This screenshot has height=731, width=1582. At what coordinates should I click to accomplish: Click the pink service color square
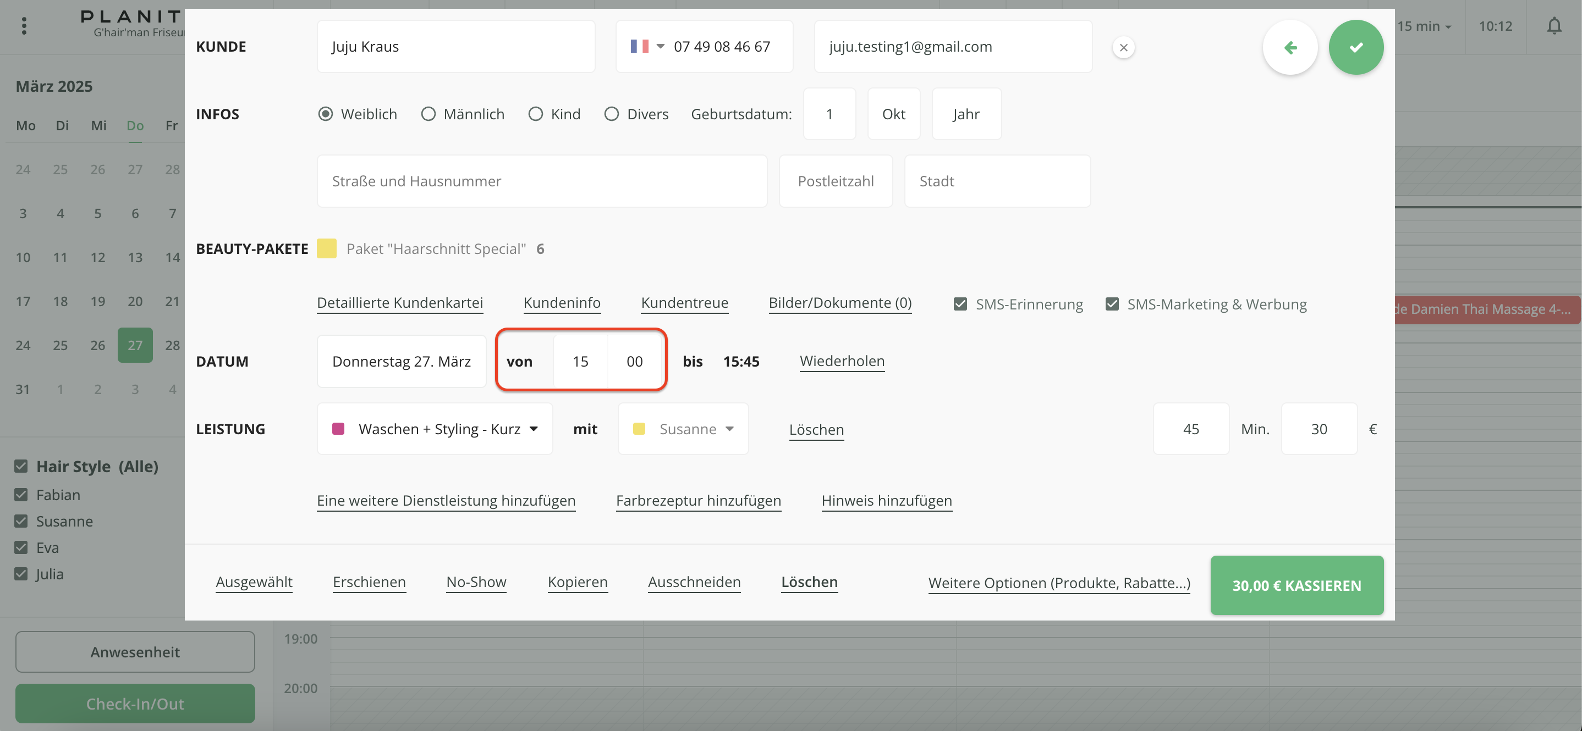338,428
